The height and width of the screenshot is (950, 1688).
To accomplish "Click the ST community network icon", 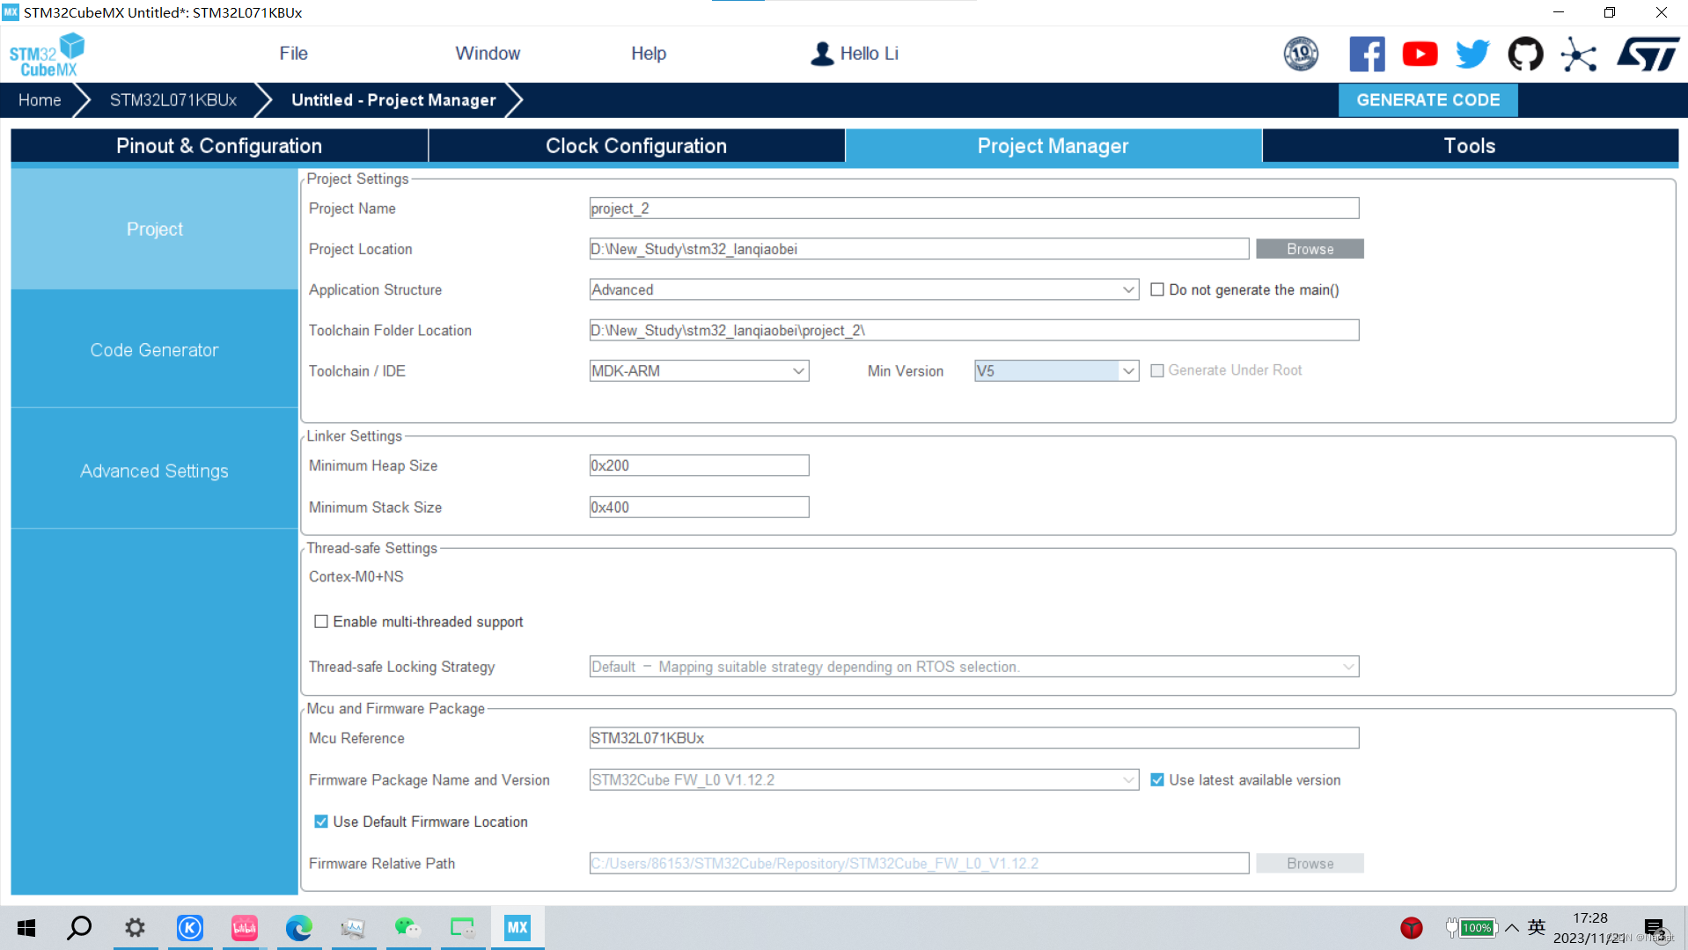I will tap(1579, 54).
